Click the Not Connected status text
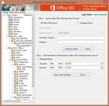109x106 pixels. (100, 15)
